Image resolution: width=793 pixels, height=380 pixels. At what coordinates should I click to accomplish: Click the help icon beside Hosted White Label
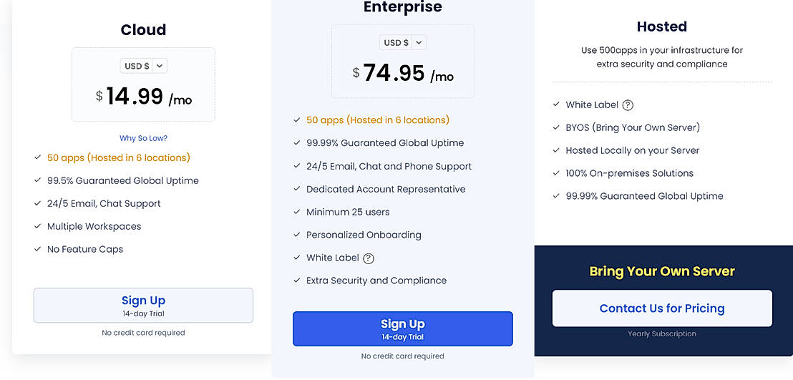(x=628, y=105)
